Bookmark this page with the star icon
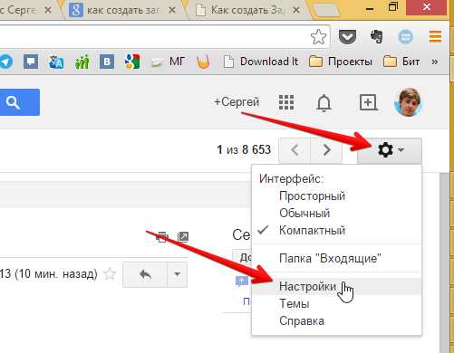The image size is (454, 353). (x=318, y=37)
